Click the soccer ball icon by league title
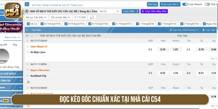The height and width of the screenshot is (109, 218). pyautogui.click(x=27, y=11)
